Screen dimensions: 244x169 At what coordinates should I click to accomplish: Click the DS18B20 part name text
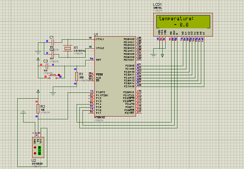[x=37, y=164]
